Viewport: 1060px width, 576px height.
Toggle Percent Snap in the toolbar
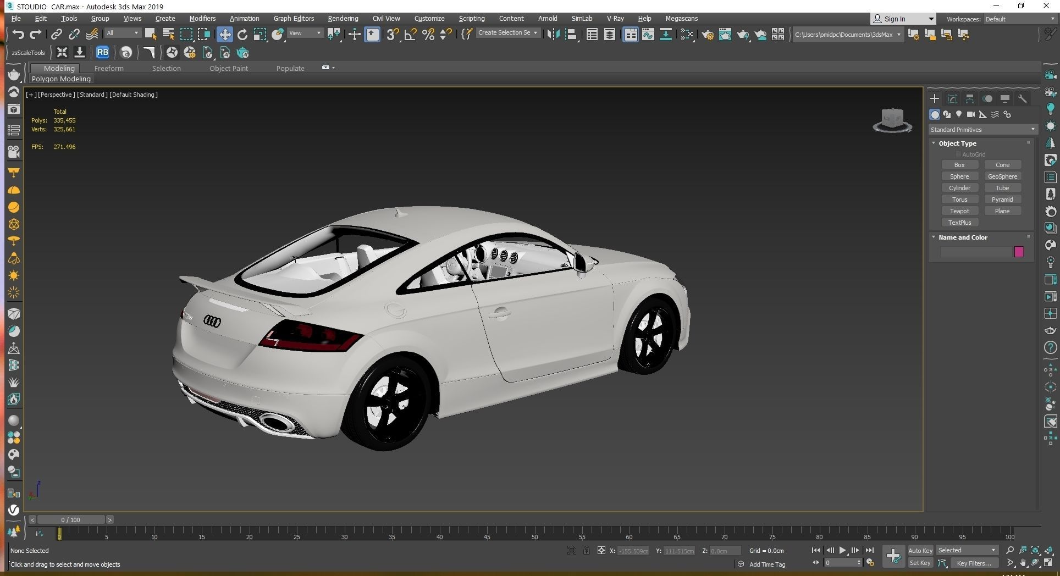(428, 35)
